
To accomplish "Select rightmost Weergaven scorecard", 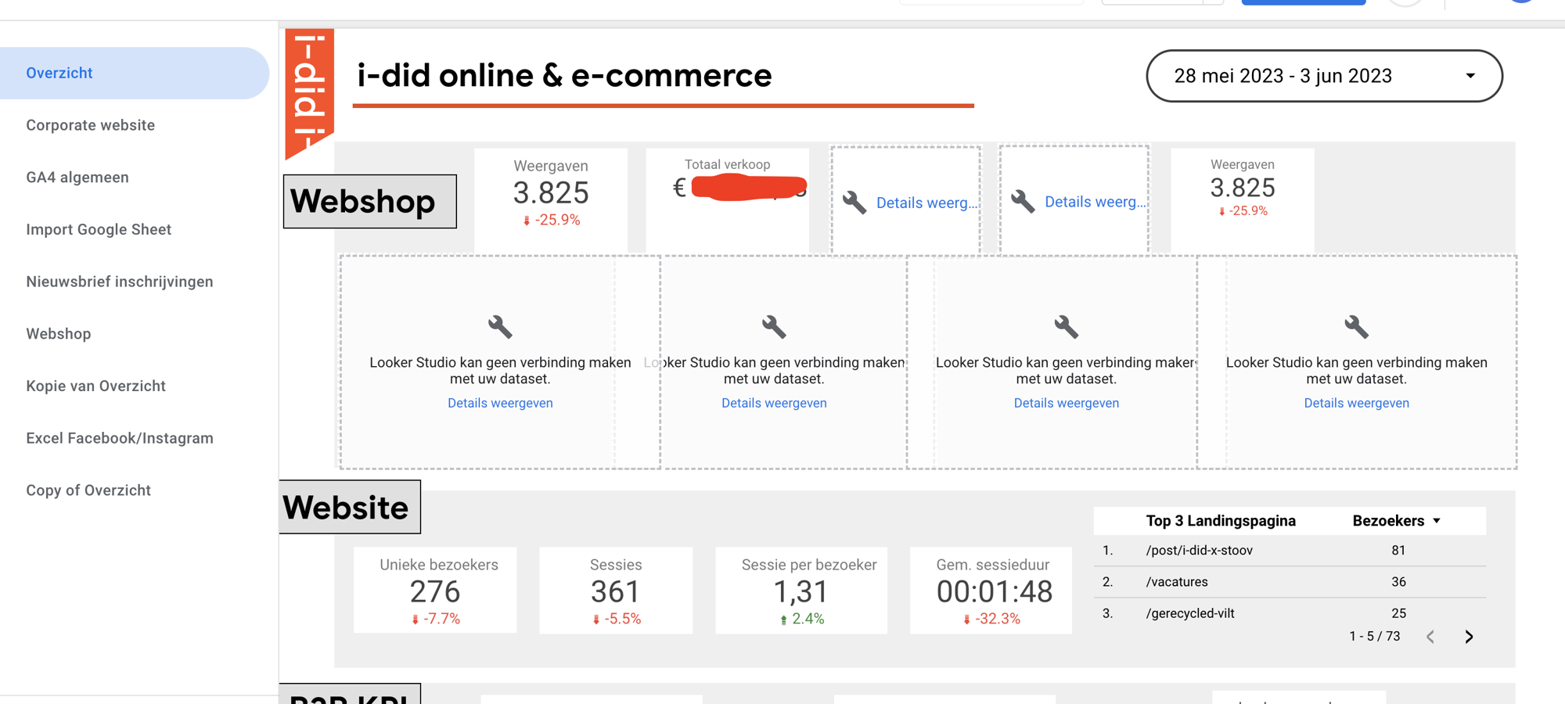I will click(x=1243, y=200).
